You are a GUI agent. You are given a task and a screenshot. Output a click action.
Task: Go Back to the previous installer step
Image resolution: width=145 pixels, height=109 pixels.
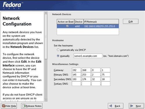(x=115, y=106)
